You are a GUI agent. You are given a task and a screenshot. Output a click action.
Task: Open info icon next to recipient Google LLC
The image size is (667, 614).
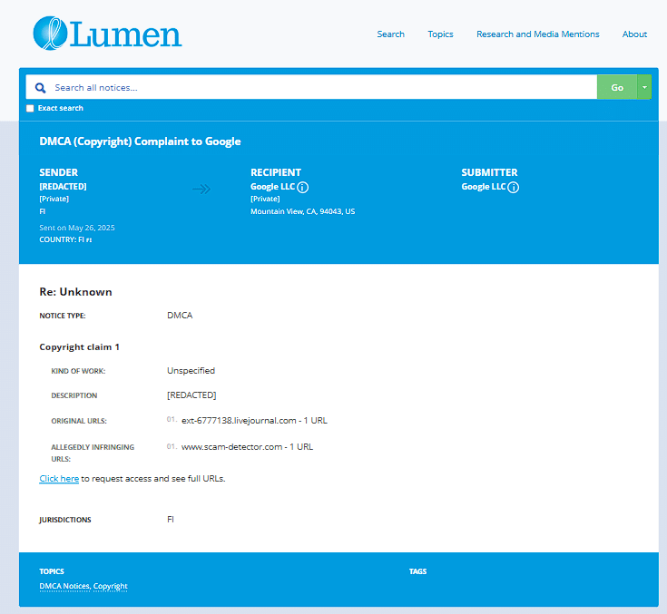[302, 187]
